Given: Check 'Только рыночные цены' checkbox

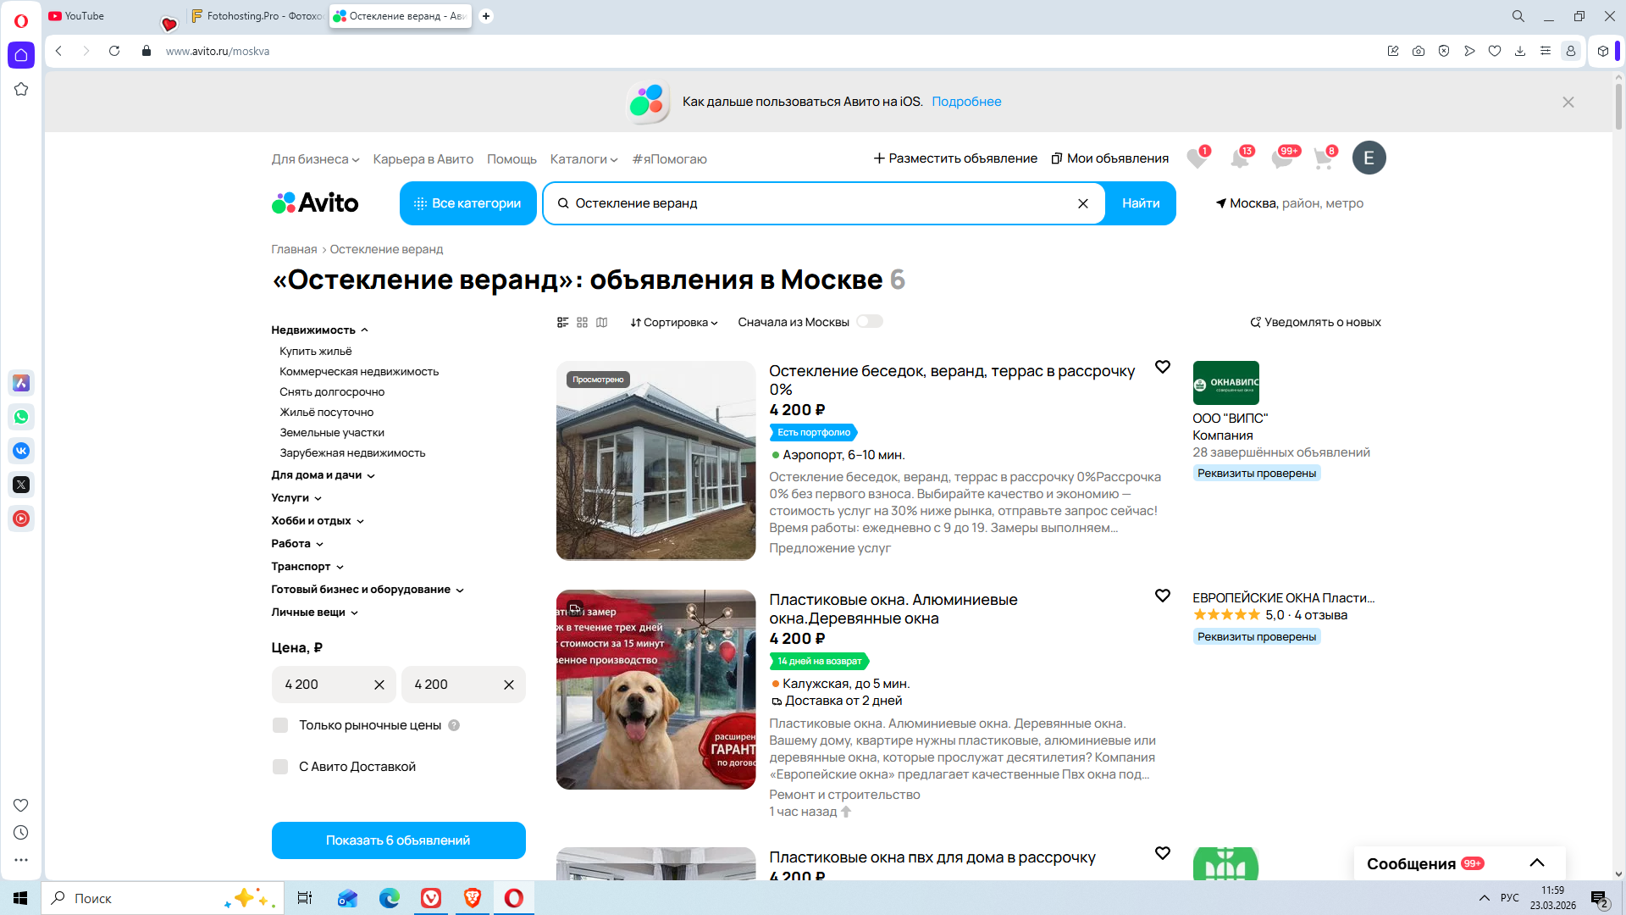Looking at the screenshot, I should click(x=280, y=725).
